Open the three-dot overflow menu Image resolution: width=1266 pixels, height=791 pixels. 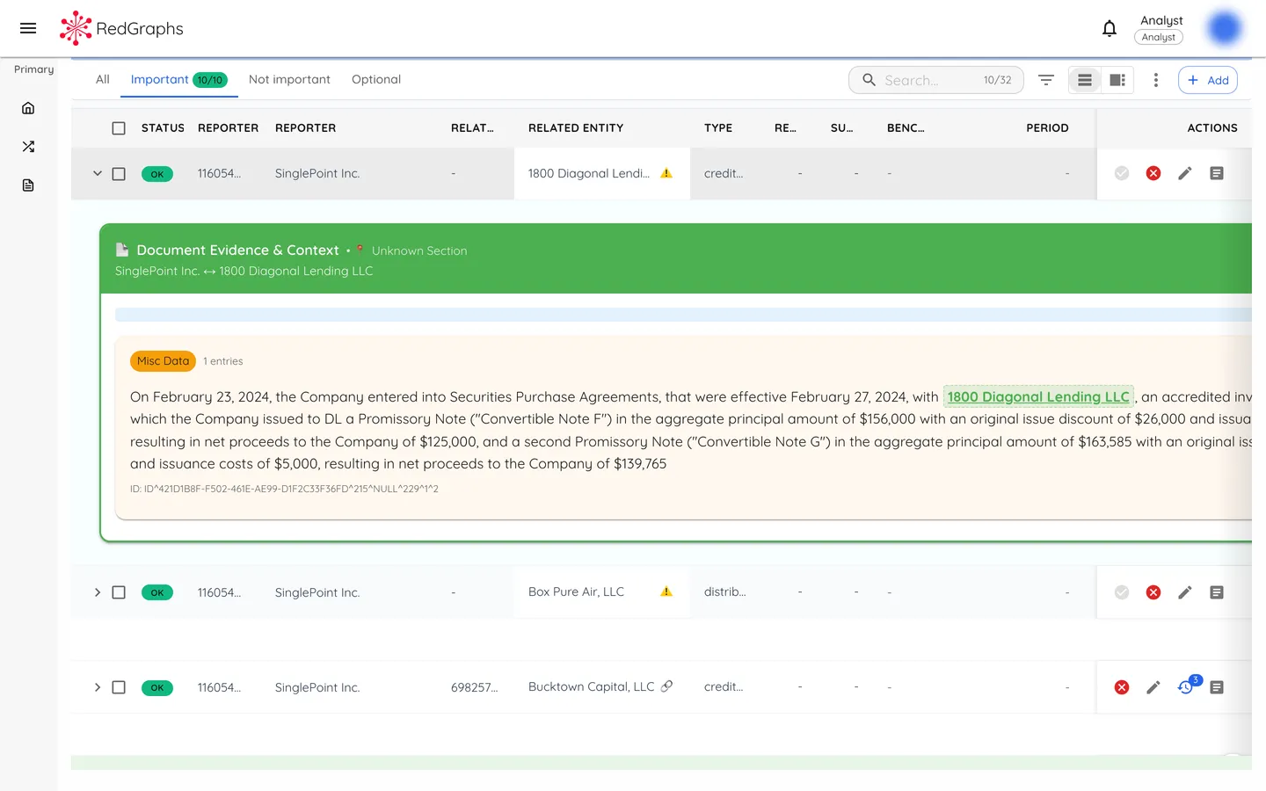pos(1155,79)
